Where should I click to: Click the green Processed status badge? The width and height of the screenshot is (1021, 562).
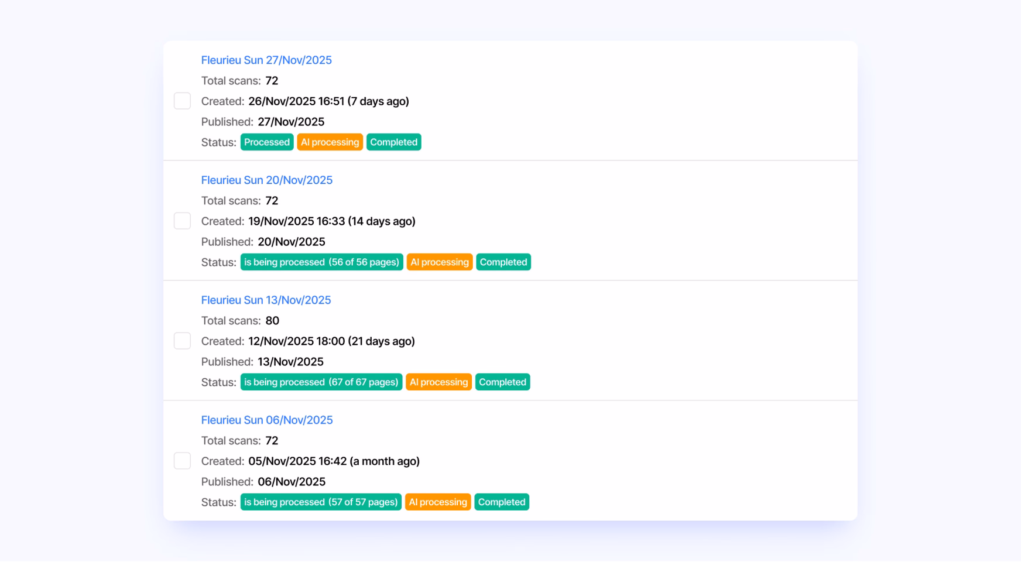coord(267,142)
